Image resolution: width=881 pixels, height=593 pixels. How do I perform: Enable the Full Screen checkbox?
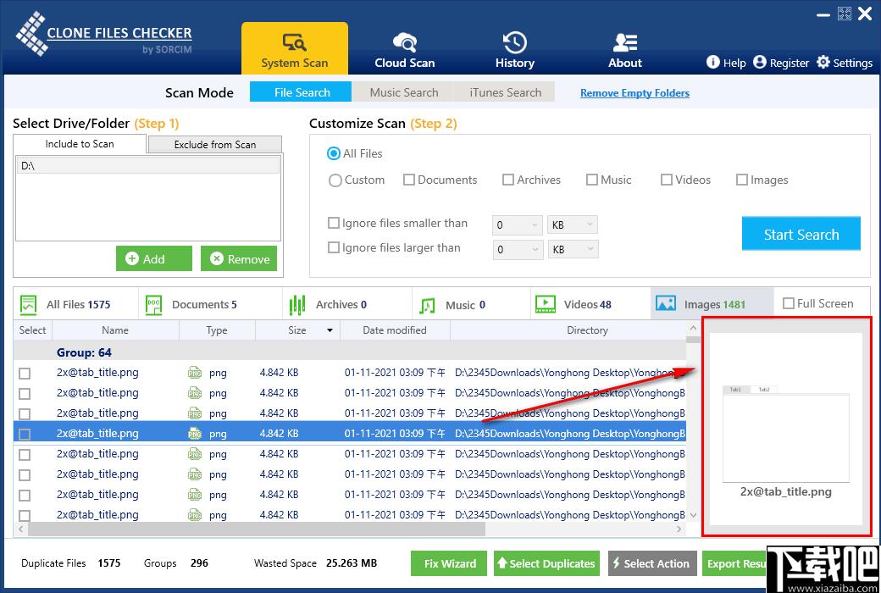pos(789,303)
